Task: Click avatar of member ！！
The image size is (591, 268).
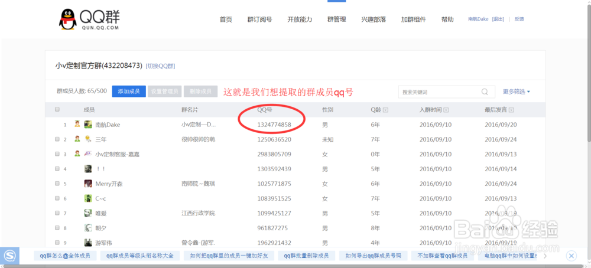Action: (x=88, y=169)
